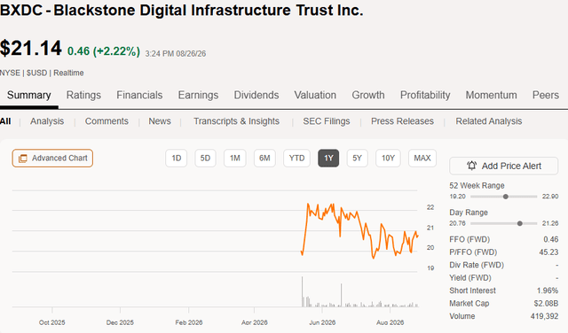Screen dimensions: 568x333
Task: Switch chart to 1M range
Action: (x=234, y=158)
